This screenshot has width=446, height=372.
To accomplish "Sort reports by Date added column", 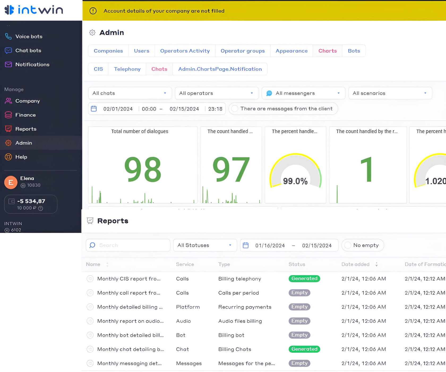I will [x=376, y=264].
